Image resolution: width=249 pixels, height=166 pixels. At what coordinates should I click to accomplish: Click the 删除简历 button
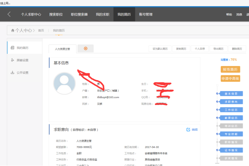tap(237, 49)
